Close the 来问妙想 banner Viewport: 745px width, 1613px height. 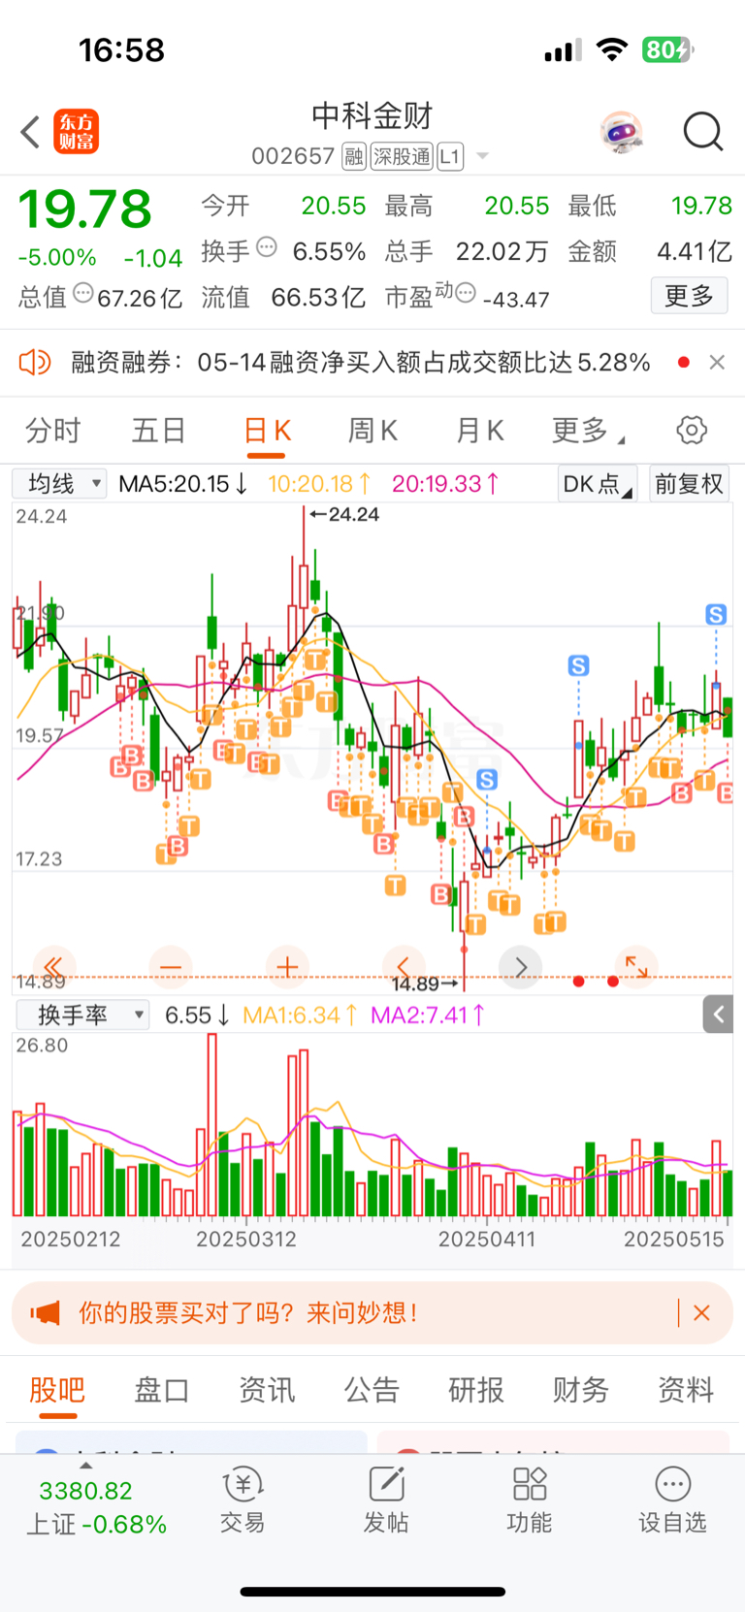pos(702,1312)
